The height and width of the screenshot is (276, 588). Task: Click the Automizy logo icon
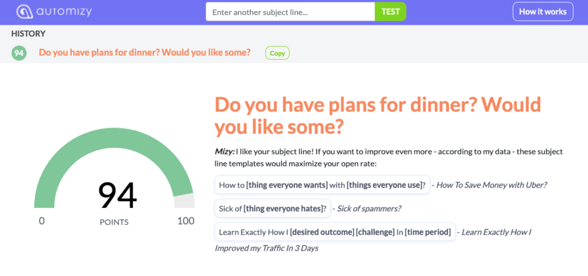click(x=25, y=11)
